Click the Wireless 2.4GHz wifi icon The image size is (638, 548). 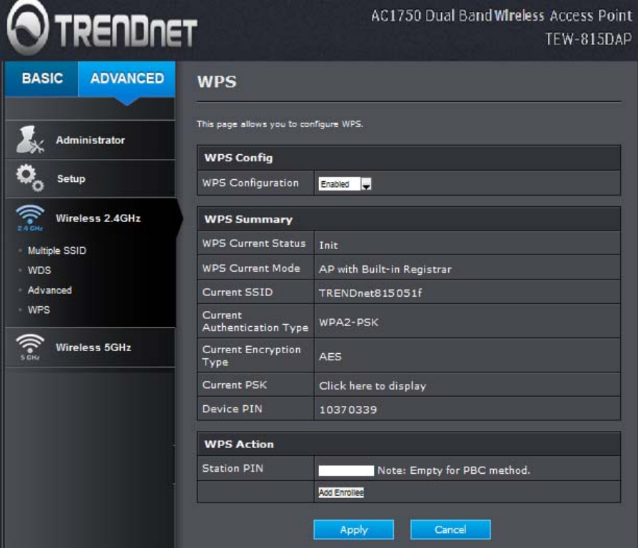tap(30, 218)
